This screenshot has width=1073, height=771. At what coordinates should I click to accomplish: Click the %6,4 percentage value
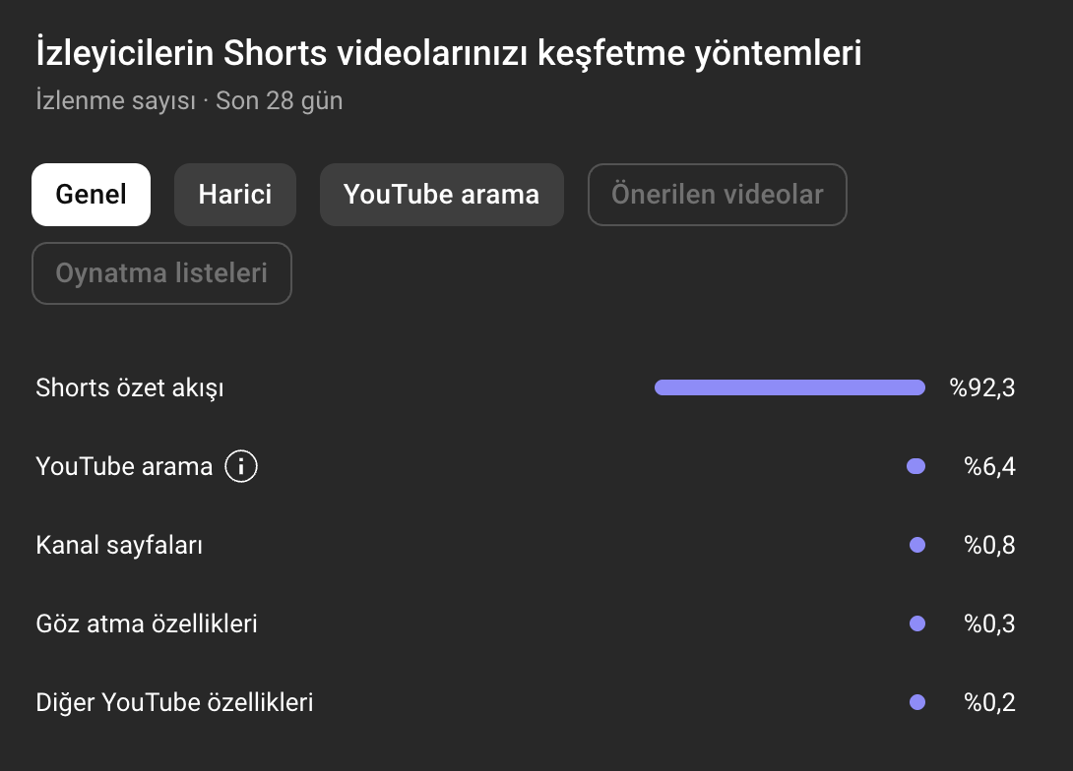point(989,466)
